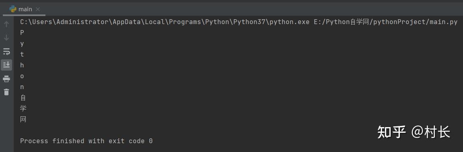Image resolution: width=463 pixels, height=152 pixels.
Task: Click output line showing character 自
Action: coord(23,98)
